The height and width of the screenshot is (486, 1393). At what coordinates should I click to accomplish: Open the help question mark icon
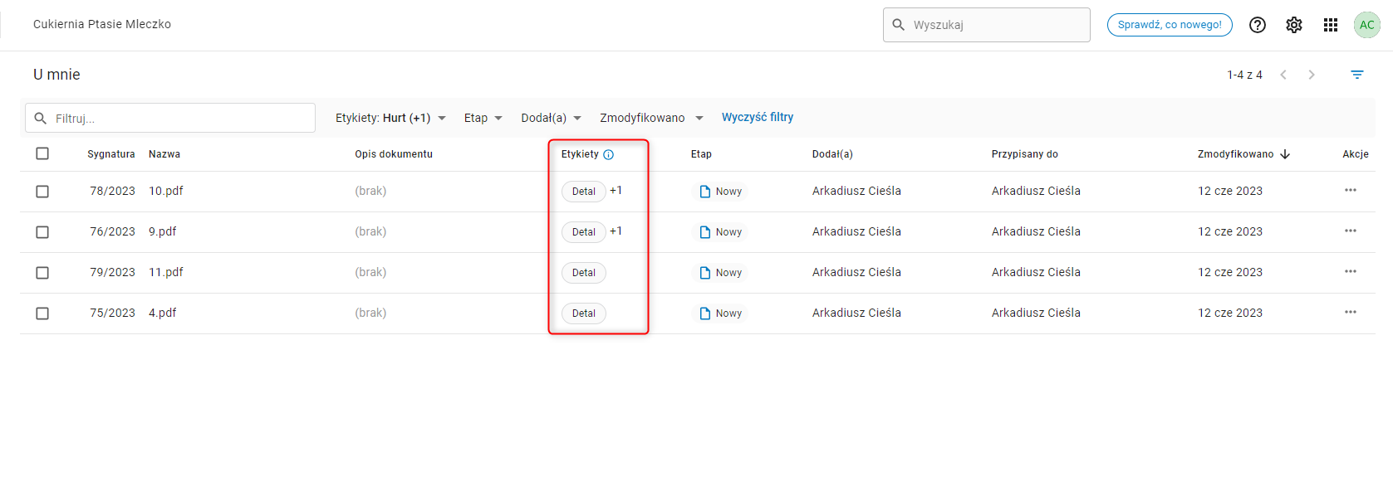[x=1258, y=25]
